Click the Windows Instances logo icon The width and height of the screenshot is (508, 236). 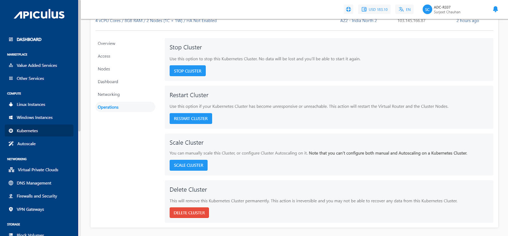point(11,117)
